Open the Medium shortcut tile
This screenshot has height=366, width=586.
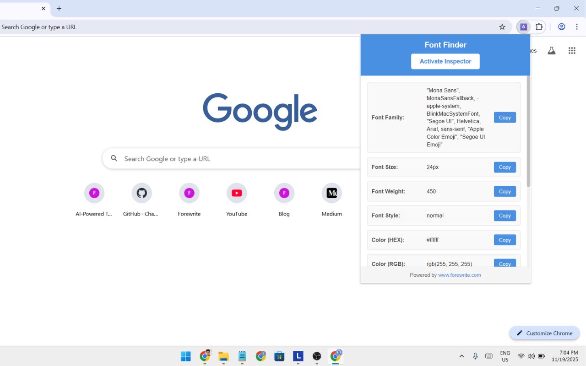tap(332, 199)
